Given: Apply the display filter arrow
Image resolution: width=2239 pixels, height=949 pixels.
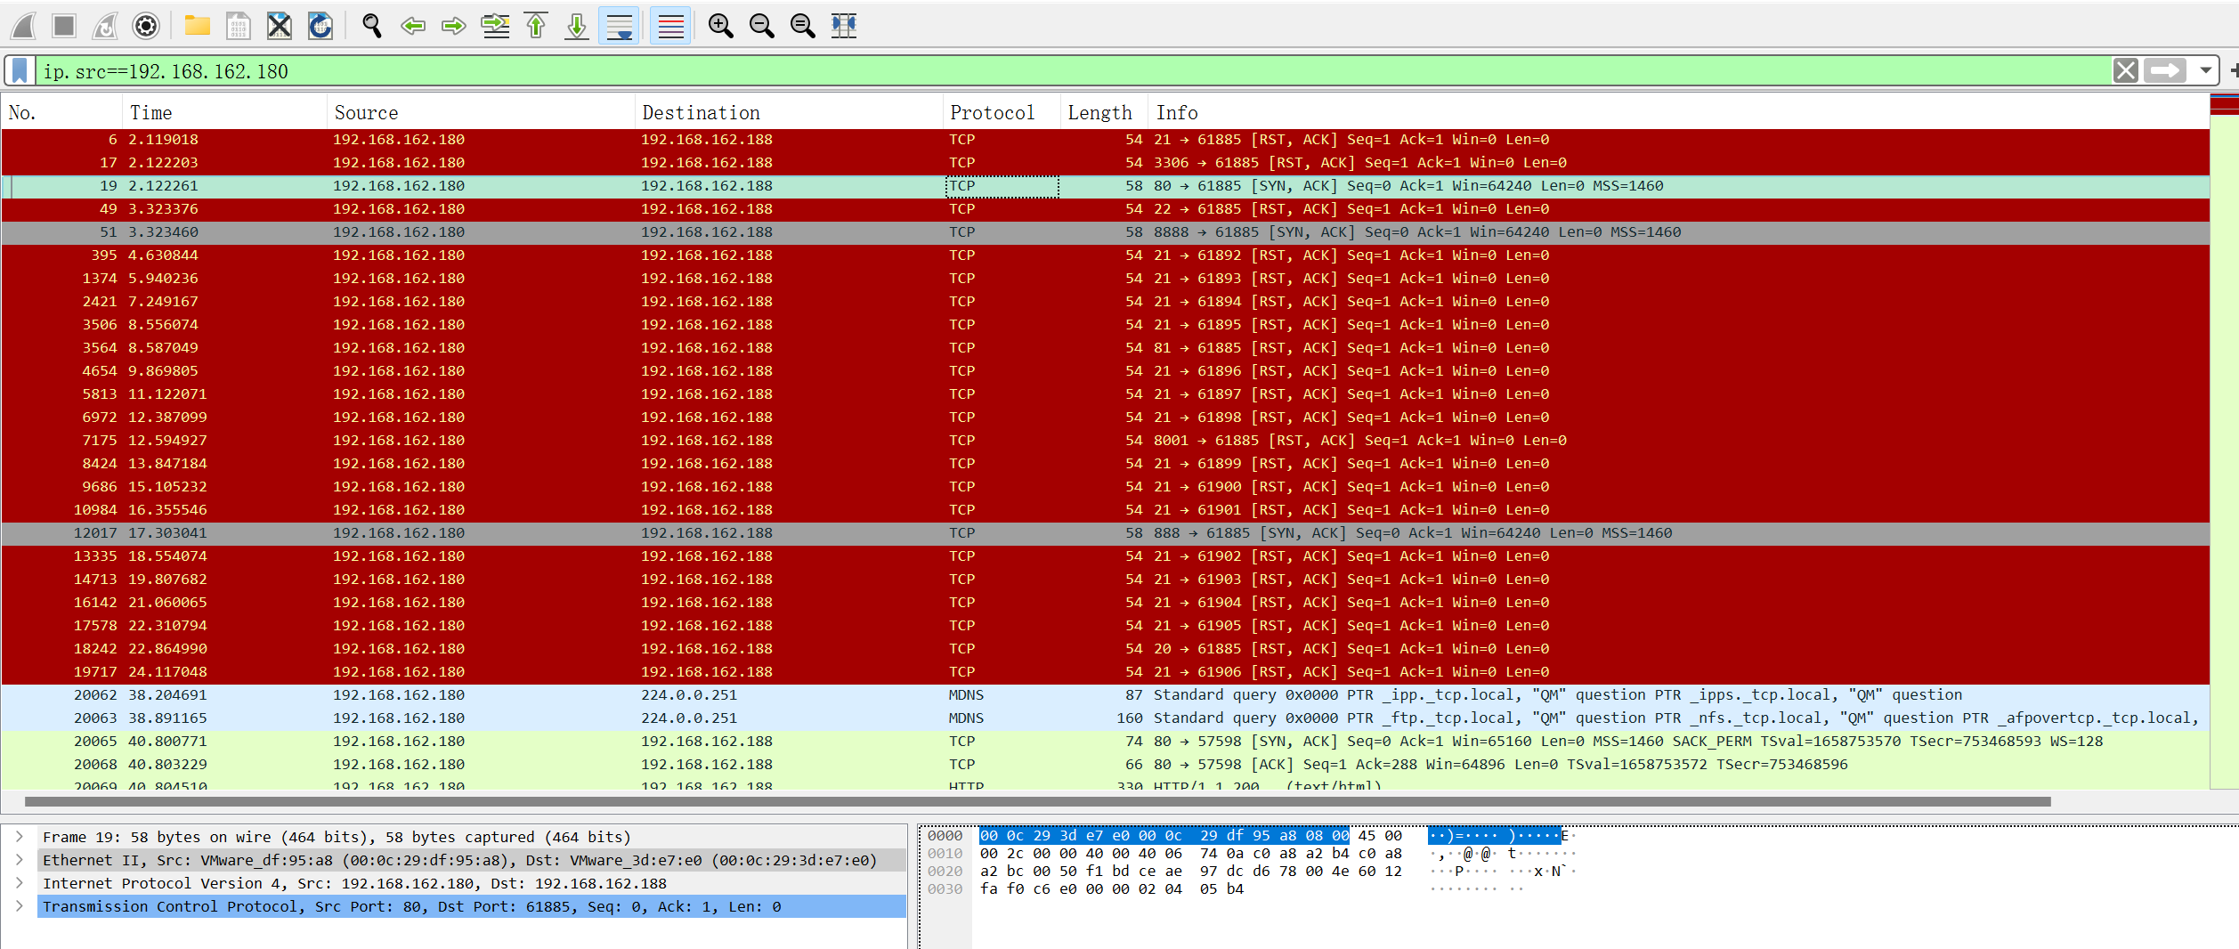Looking at the screenshot, I should 2165,70.
